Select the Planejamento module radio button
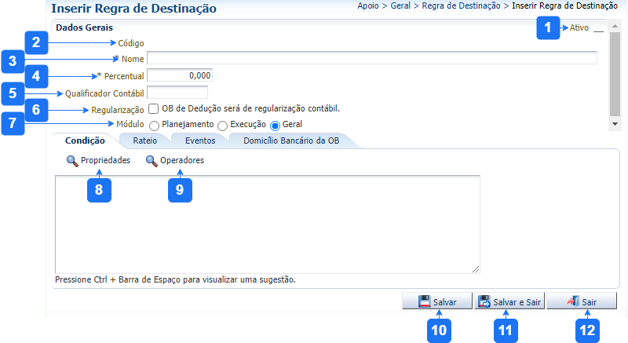 click(x=155, y=125)
